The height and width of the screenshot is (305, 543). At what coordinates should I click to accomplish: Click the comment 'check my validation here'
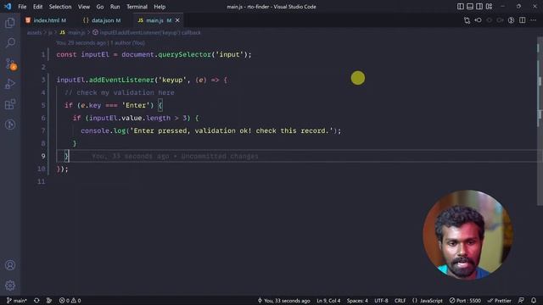click(x=126, y=92)
